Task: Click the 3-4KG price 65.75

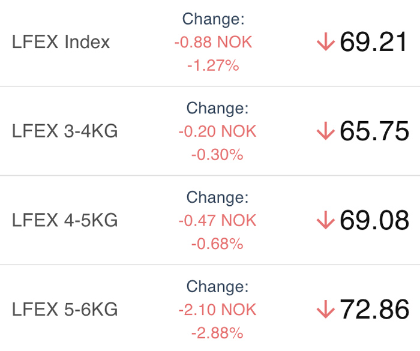Action: tap(374, 131)
